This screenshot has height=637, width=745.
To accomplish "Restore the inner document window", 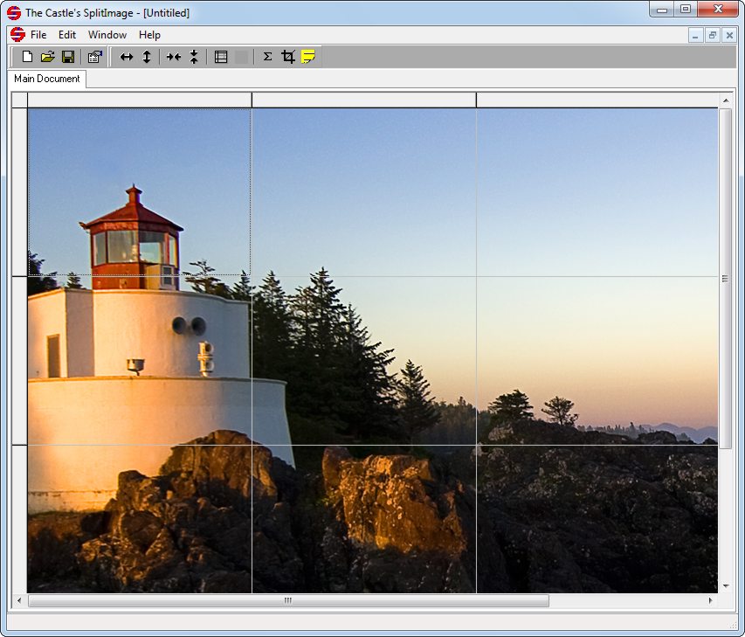I will 712,35.
